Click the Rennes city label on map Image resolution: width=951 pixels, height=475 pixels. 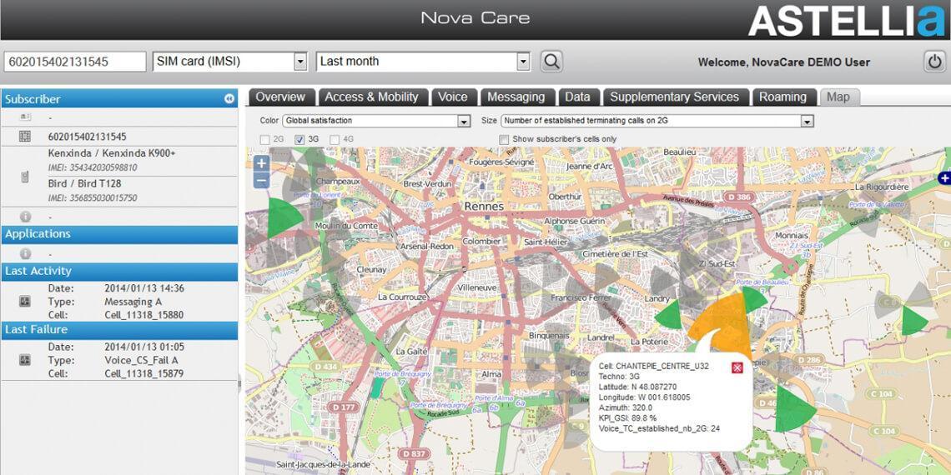point(484,207)
